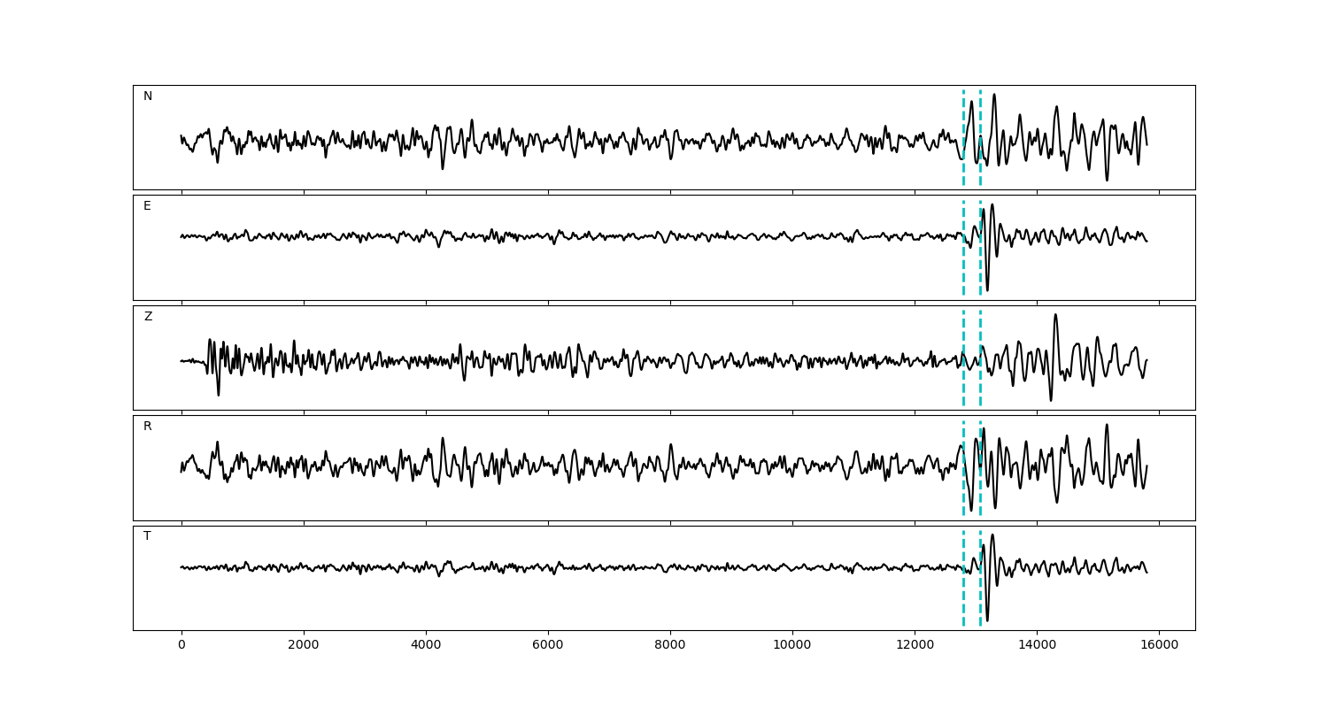Click the 2000 x-axis tick label
The width and height of the screenshot is (1328, 708).
pos(304,645)
